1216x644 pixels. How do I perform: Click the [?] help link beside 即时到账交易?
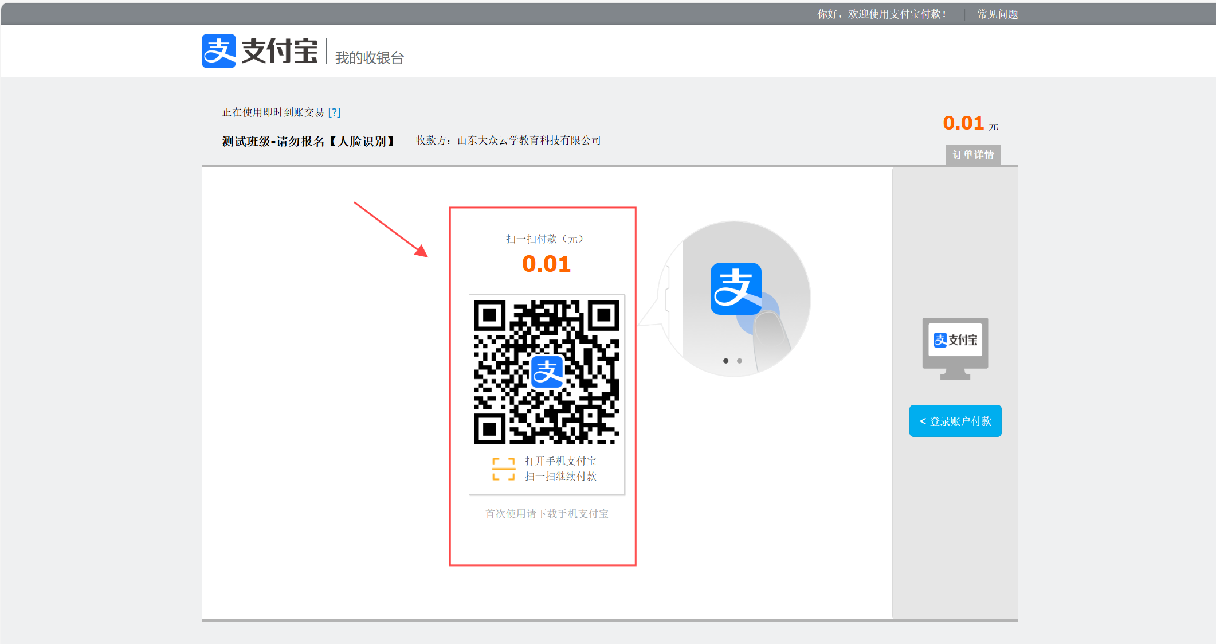pyautogui.click(x=334, y=112)
